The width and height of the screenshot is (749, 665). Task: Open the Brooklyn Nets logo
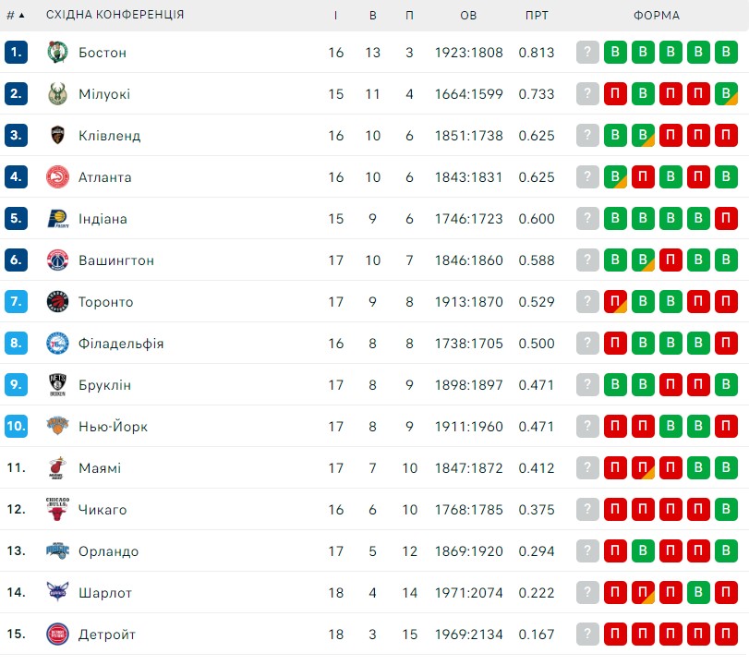(57, 384)
